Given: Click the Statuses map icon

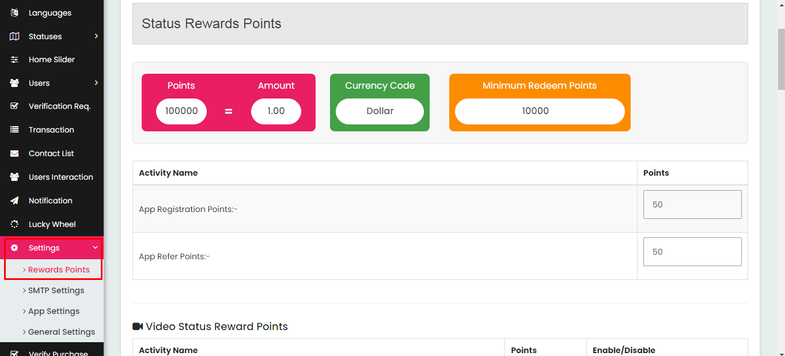Looking at the screenshot, I should pos(14,36).
